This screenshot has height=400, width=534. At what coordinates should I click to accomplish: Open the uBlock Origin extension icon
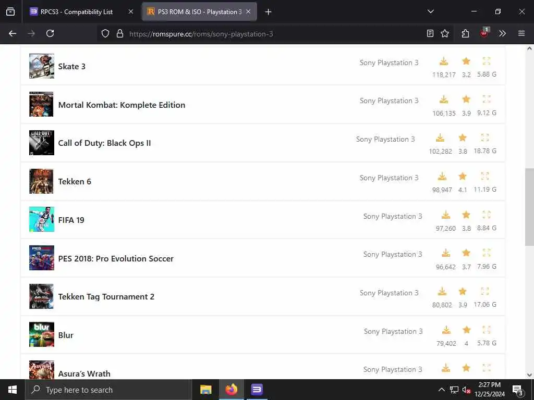pos(484,33)
